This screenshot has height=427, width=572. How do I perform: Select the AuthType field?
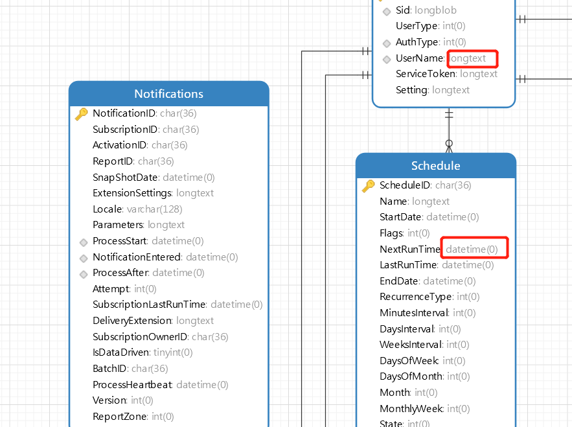(x=431, y=42)
